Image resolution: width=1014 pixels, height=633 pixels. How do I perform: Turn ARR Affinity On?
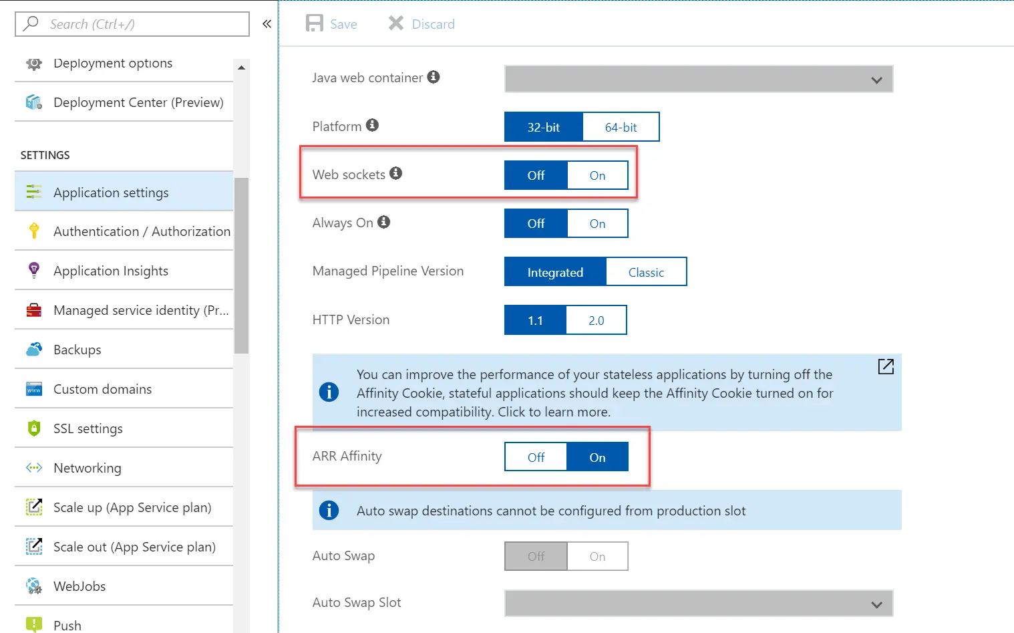pos(597,457)
